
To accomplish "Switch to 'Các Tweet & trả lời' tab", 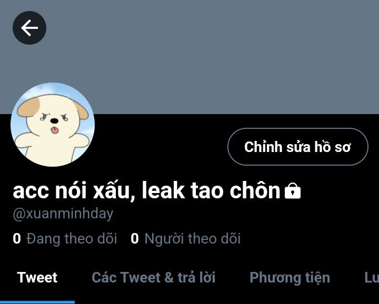I will coord(154,277).
